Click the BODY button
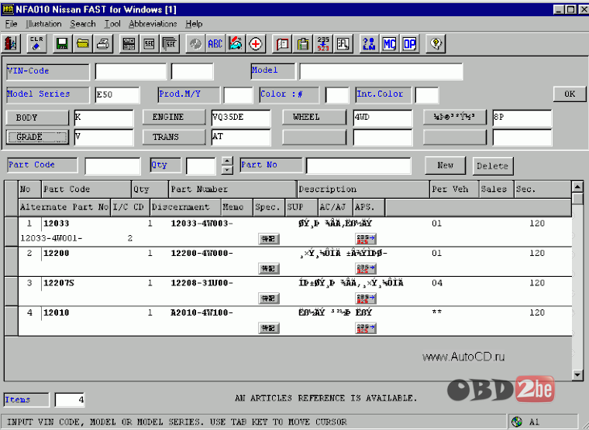Viewport: 589px width, 430px height. [37, 118]
